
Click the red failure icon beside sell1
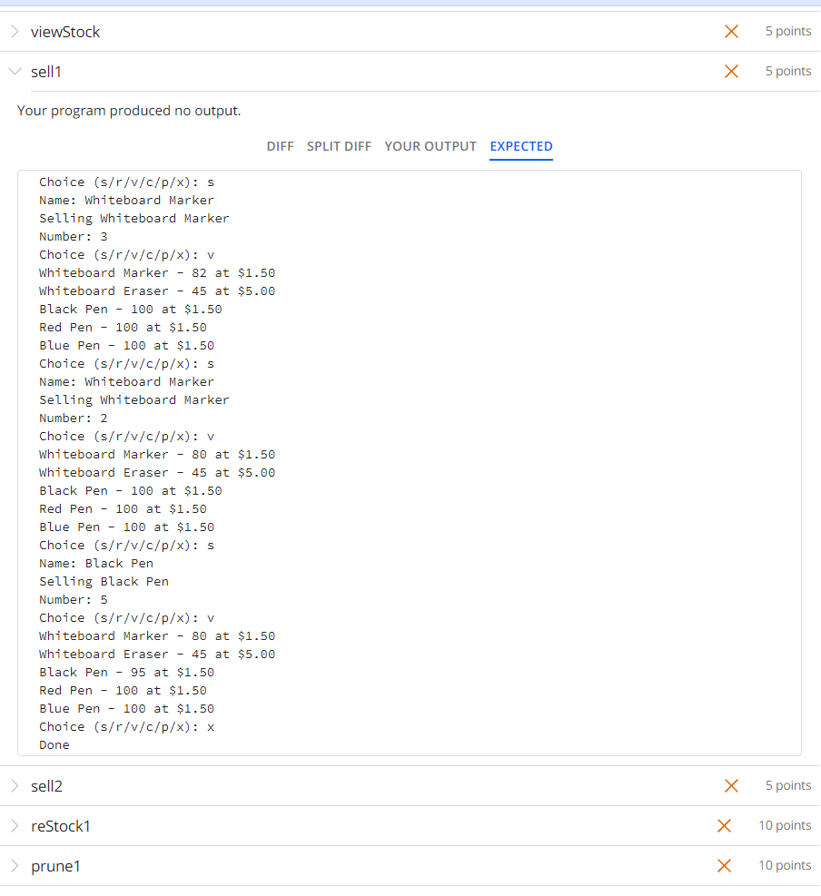(731, 71)
